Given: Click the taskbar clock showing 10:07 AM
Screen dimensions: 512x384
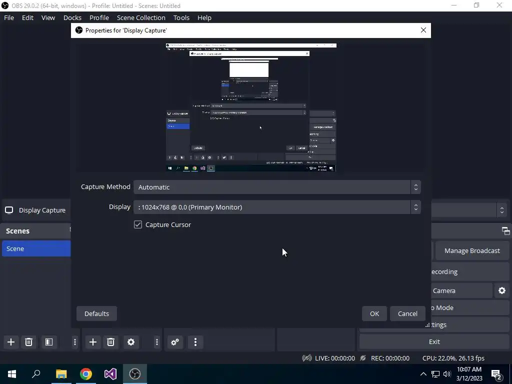Looking at the screenshot, I should [469, 374].
